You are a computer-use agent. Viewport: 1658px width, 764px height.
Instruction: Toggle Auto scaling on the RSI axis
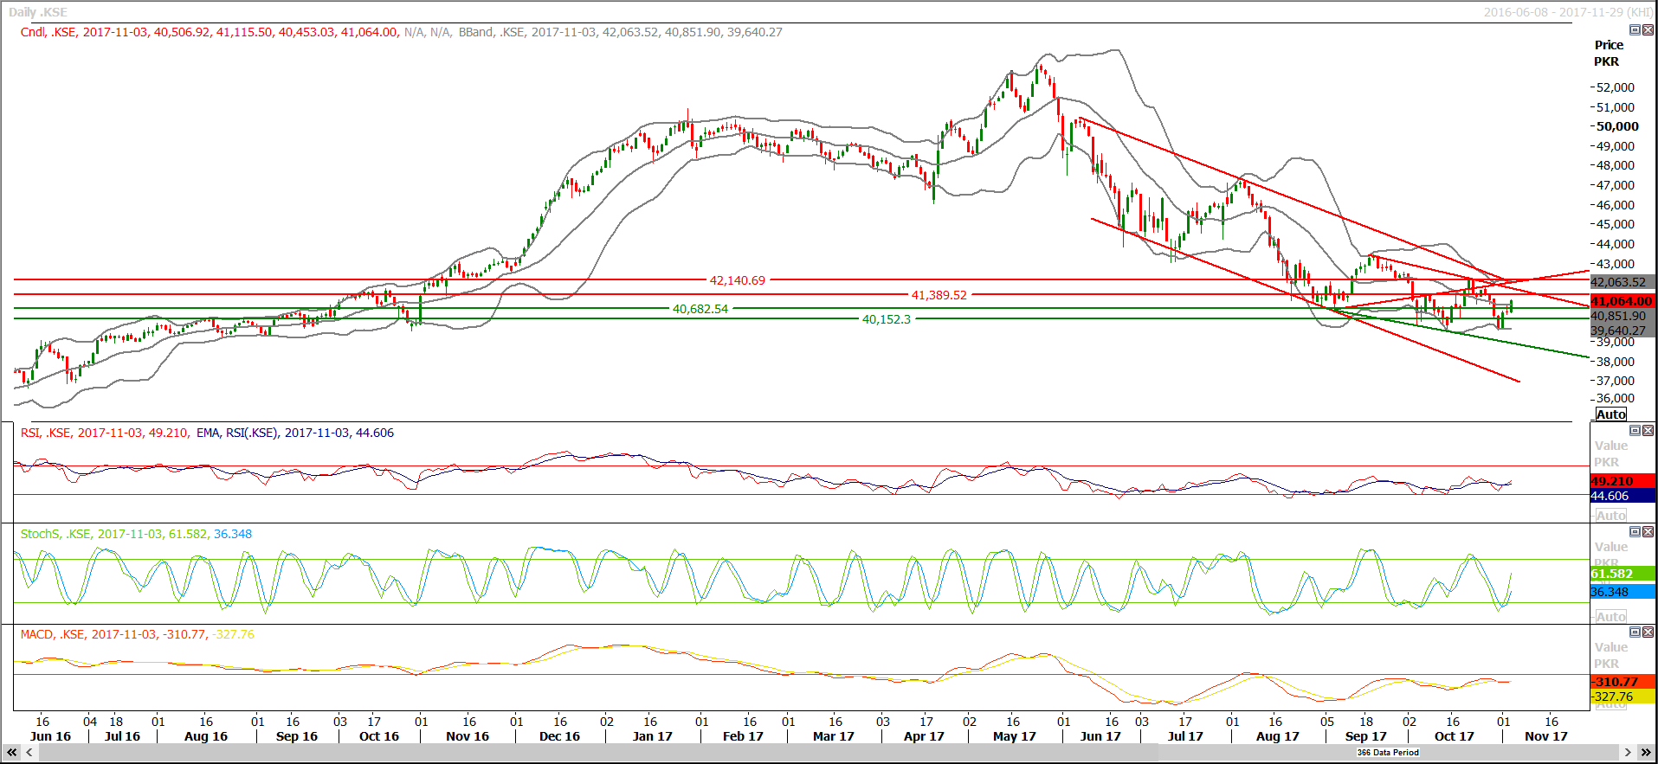[x=1610, y=516]
